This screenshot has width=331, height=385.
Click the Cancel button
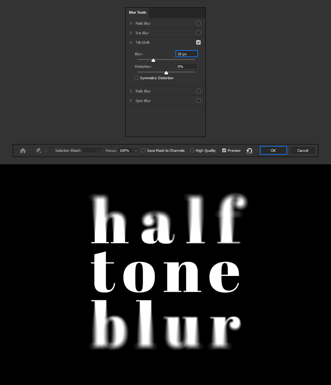coord(303,151)
